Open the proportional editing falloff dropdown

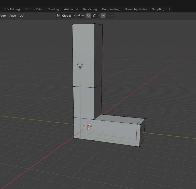coord(110,16)
